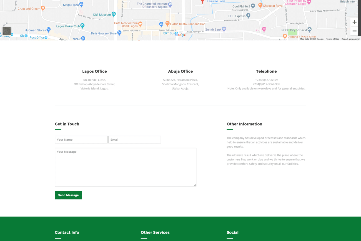This screenshot has width=361, height=241.
Task: Zoom out on the map
Action: [x=354, y=31]
